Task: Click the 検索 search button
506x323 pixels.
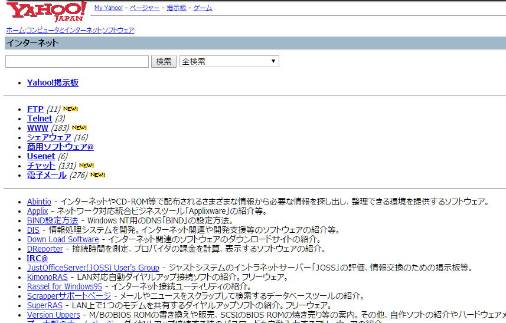Action: (164, 61)
